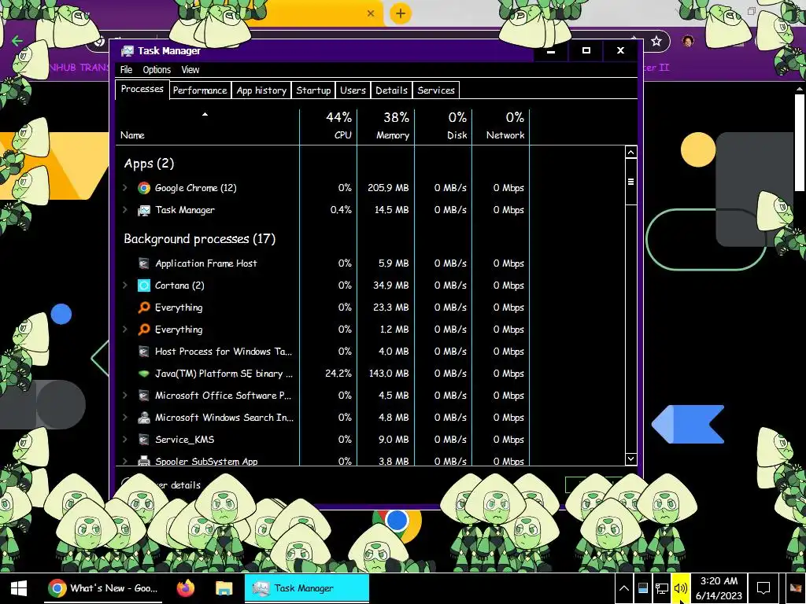806x604 pixels.
Task: Sort processes by CPU column header
Action: point(328,127)
